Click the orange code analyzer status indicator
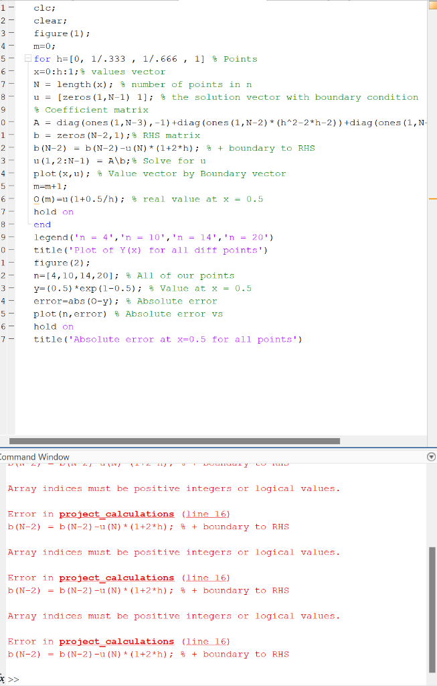437x686 pixels. [x=432, y=5]
